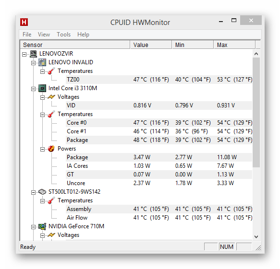Select the LENOVOZVIR computer icon
This screenshot has height=269, width=280.
(33, 54)
